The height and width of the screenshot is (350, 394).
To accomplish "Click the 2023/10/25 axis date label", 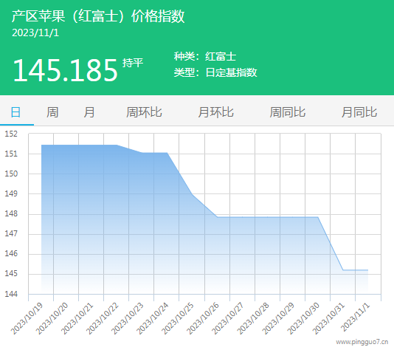I will point(177,319).
